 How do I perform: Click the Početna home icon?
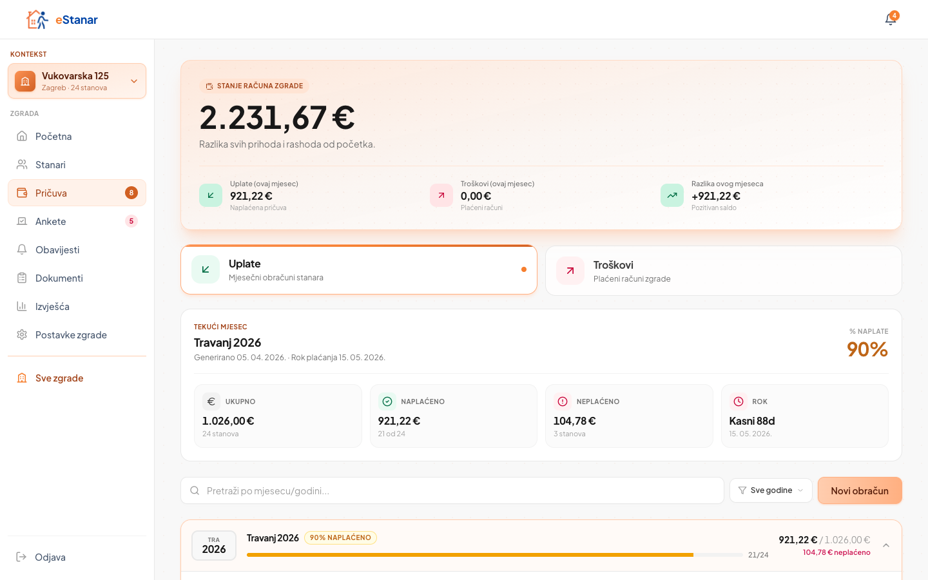point(22,136)
